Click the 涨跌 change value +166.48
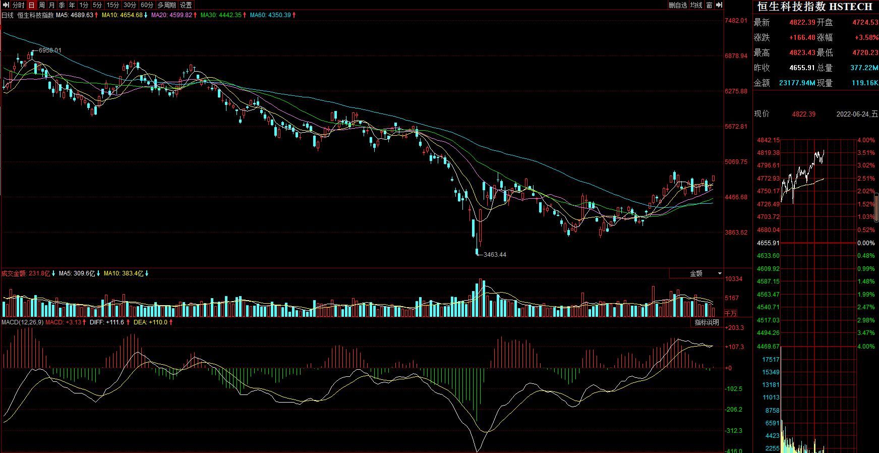879x453 pixels. pyautogui.click(x=802, y=38)
